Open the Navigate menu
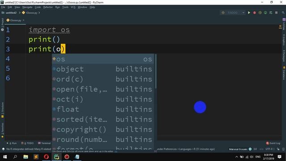This screenshot has height=161, width=286. pos(27,7)
